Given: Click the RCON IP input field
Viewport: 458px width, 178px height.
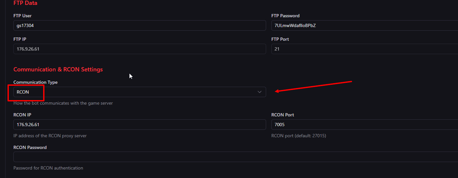Looking at the screenshot, I should click(x=140, y=125).
